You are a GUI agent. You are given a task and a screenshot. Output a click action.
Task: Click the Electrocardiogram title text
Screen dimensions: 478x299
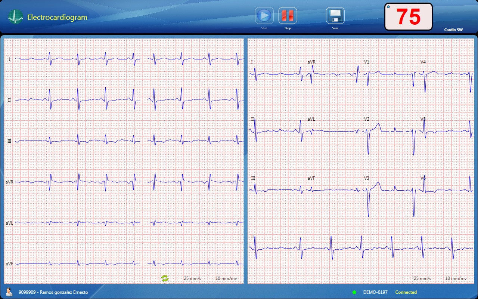(57, 17)
